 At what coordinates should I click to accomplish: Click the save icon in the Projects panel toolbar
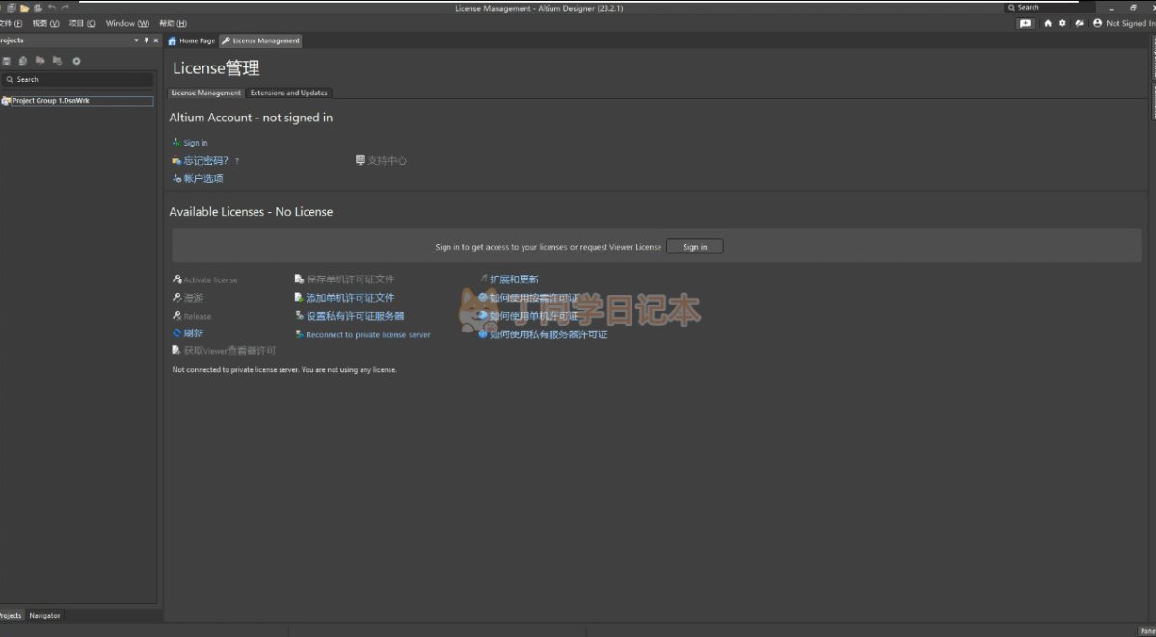click(7, 61)
